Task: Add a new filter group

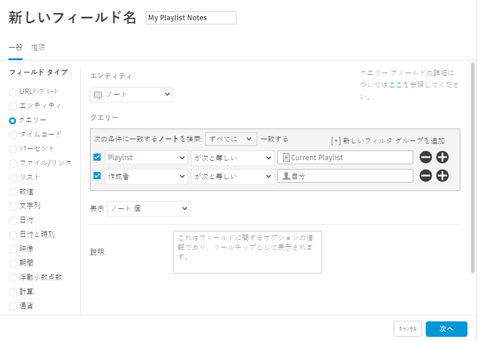Action: pyautogui.click(x=388, y=141)
